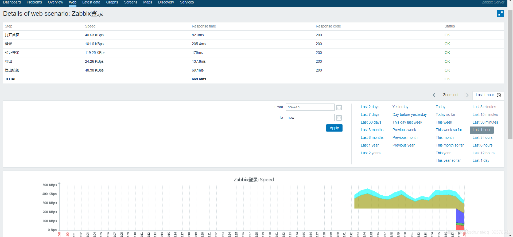The width and height of the screenshot is (513, 237).
Task: Focus the From input field
Action: pyautogui.click(x=310, y=107)
